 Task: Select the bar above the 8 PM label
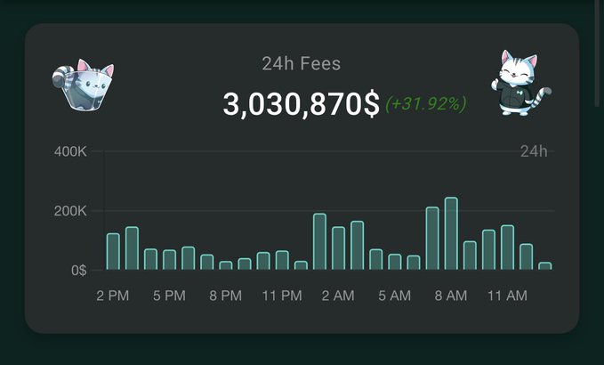(226, 265)
